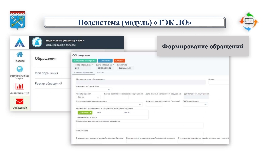Click Подсистема (модуль) «ТЭК» header text
Viewport: 268px width, 151px height.
(65, 41)
